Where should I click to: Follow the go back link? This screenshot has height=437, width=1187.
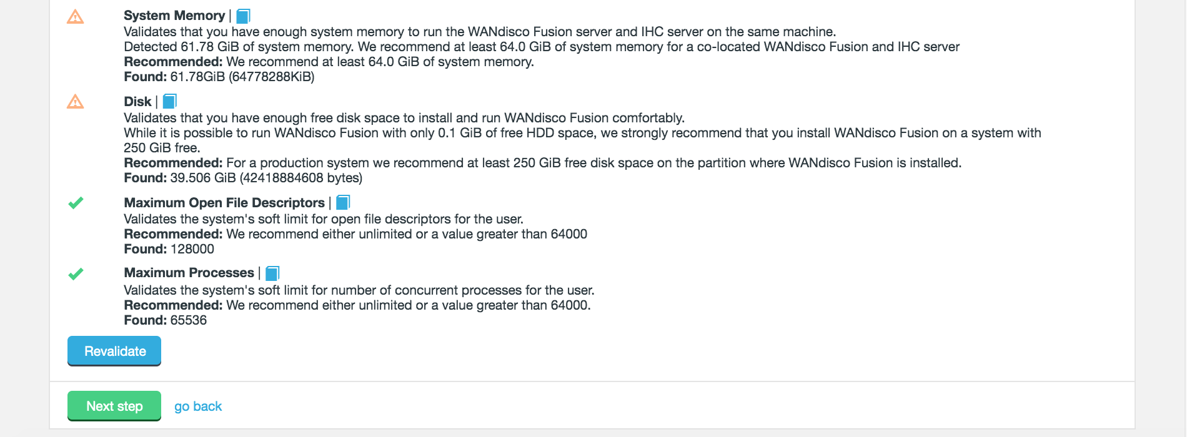coord(198,406)
